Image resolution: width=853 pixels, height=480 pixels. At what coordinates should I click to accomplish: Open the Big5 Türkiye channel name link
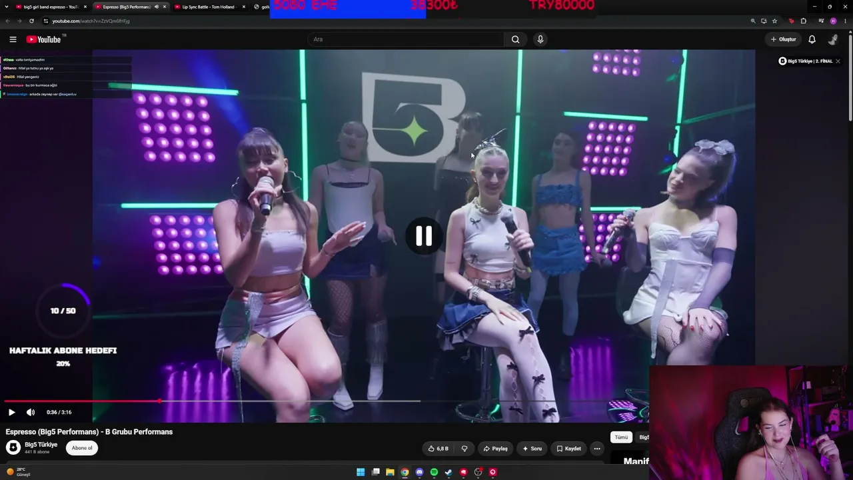click(x=41, y=445)
